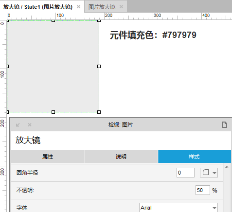Screen dimensions: 232x212
Task: Expand the corner visibility dropdown arrow
Action: (x=214, y=173)
